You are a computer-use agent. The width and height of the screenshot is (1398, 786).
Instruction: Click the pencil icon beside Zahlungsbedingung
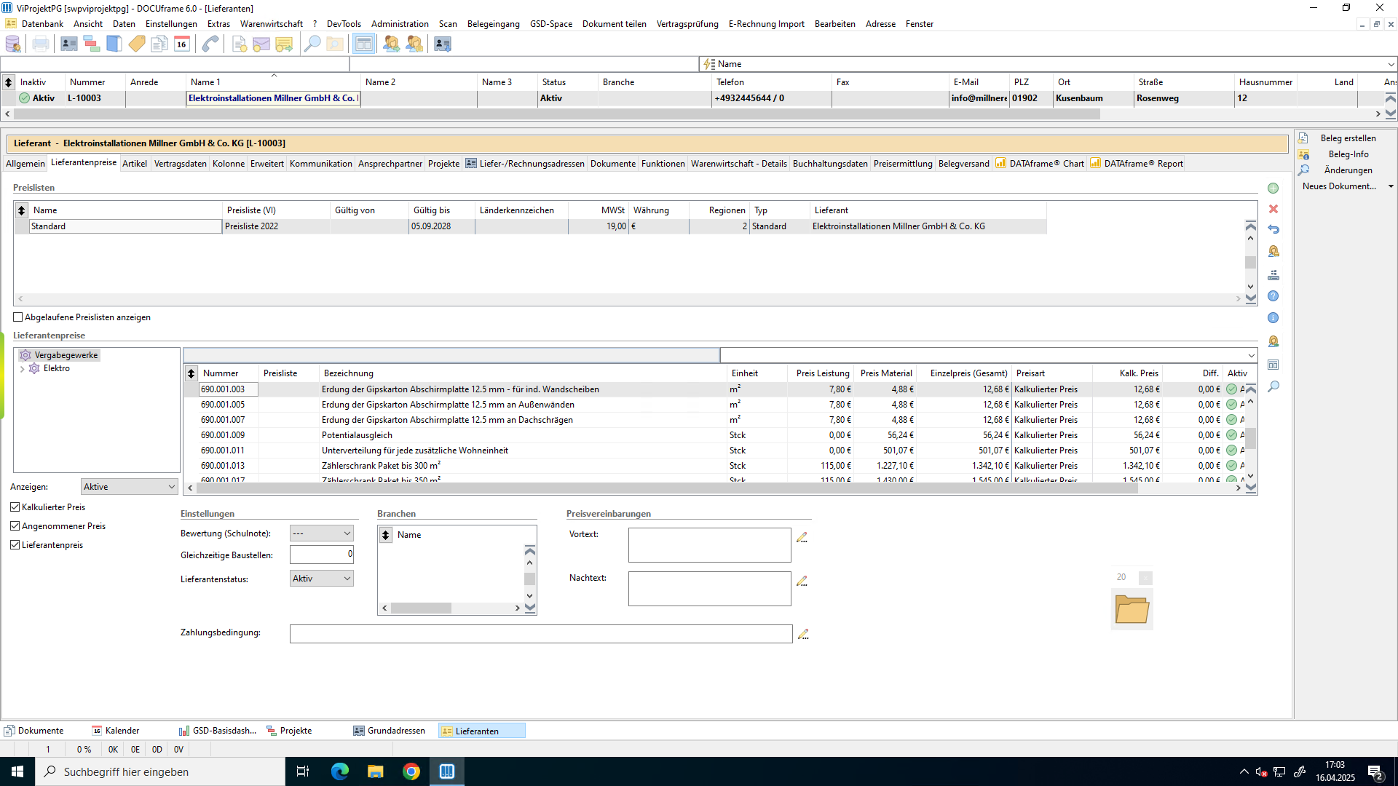pyautogui.click(x=803, y=634)
